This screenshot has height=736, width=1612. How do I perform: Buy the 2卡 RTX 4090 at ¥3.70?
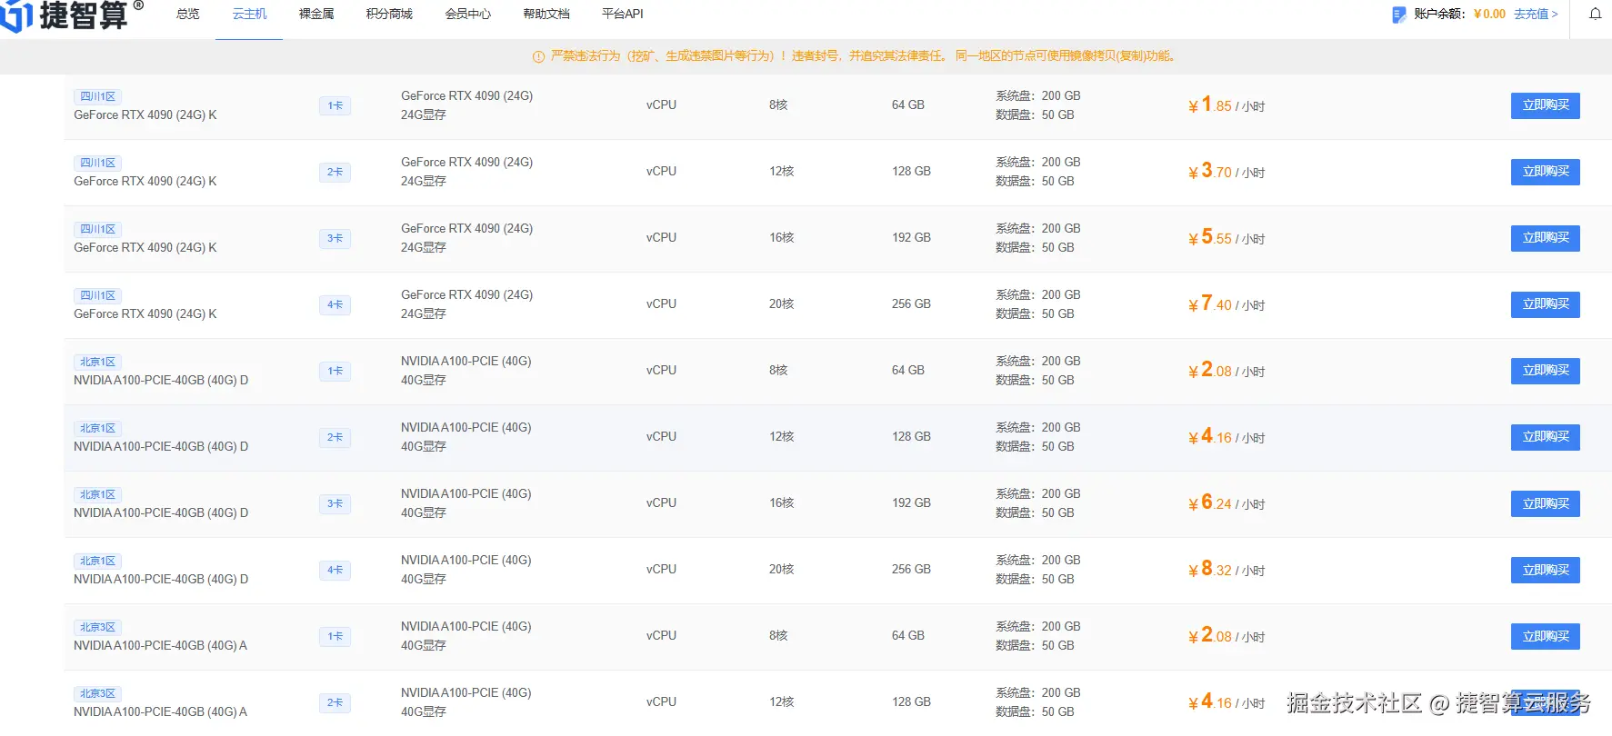[1546, 172]
